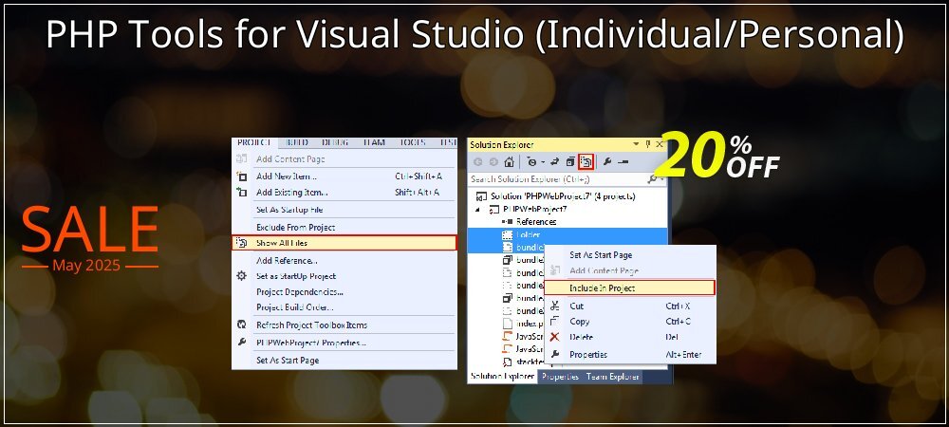Choose Properties in context menu
Screen dimensions: 949x427
point(630,355)
